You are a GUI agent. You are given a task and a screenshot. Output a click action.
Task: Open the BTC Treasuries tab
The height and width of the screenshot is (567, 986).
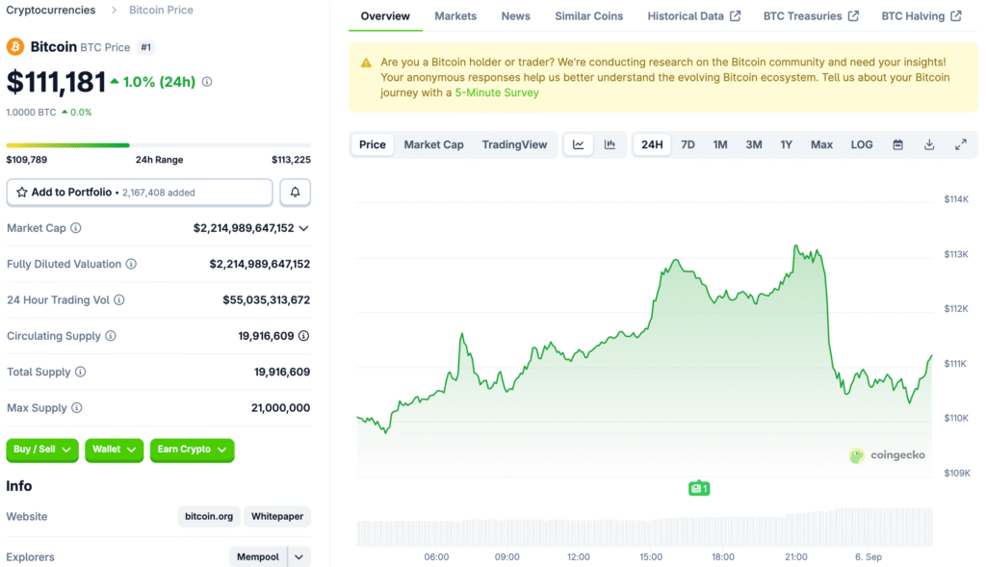[811, 15]
